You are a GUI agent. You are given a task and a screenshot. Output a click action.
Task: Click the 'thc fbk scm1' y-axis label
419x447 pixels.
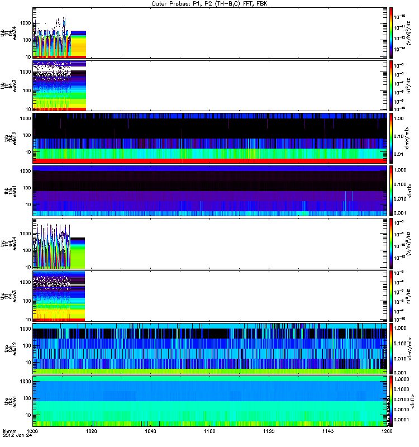[x=11, y=401]
